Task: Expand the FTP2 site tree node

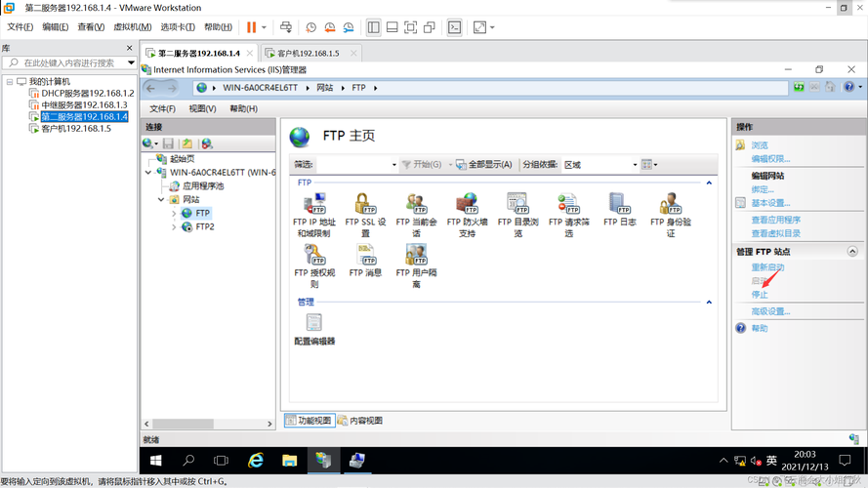Action: [x=174, y=226]
